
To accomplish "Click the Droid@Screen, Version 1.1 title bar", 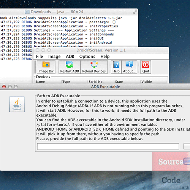I will click(101, 50).
